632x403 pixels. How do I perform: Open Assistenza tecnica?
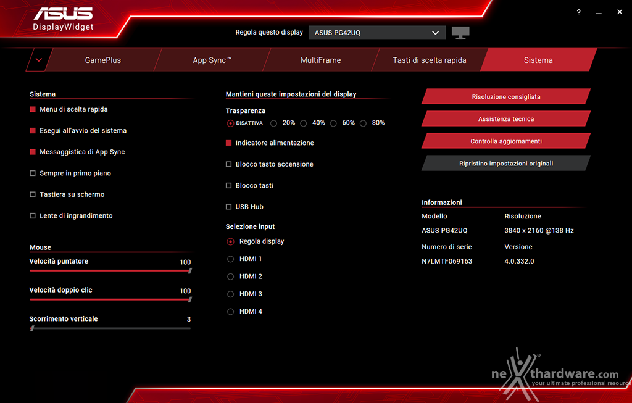pyautogui.click(x=506, y=119)
